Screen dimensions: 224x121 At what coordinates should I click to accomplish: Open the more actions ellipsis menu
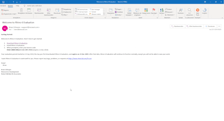click(219, 26)
